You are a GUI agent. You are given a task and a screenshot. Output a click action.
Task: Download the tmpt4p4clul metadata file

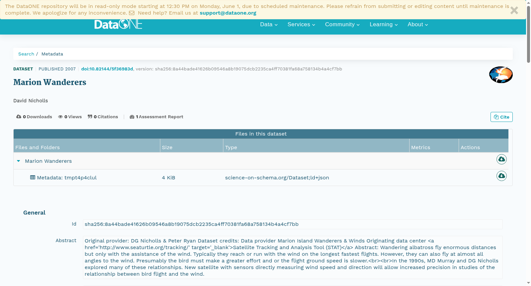(x=501, y=176)
